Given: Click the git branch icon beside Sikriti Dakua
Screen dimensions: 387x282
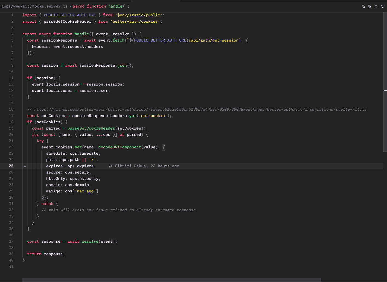Looking at the screenshot, I should [111, 166].
